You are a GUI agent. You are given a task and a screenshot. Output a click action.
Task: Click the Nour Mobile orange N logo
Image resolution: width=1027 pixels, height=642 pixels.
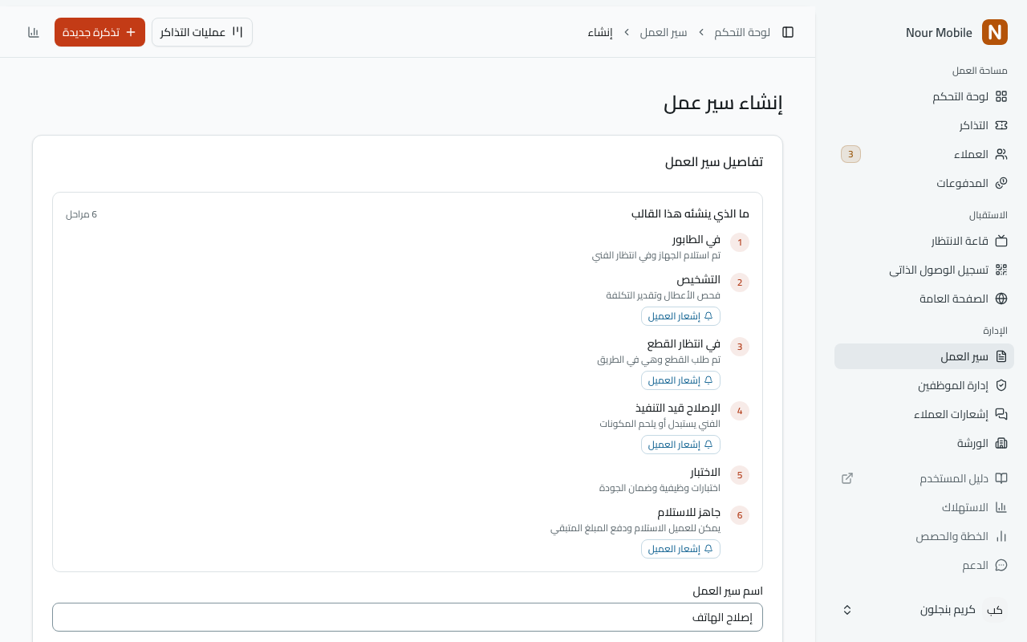[995, 32]
